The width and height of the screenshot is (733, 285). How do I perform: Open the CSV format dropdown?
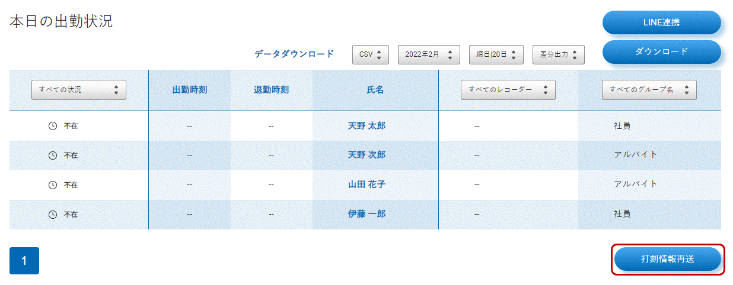coord(370,54)
